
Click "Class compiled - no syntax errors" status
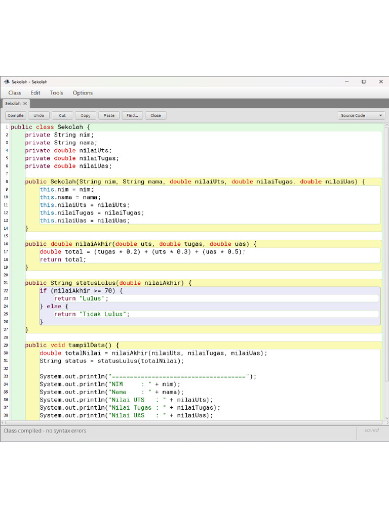point(45,431)
